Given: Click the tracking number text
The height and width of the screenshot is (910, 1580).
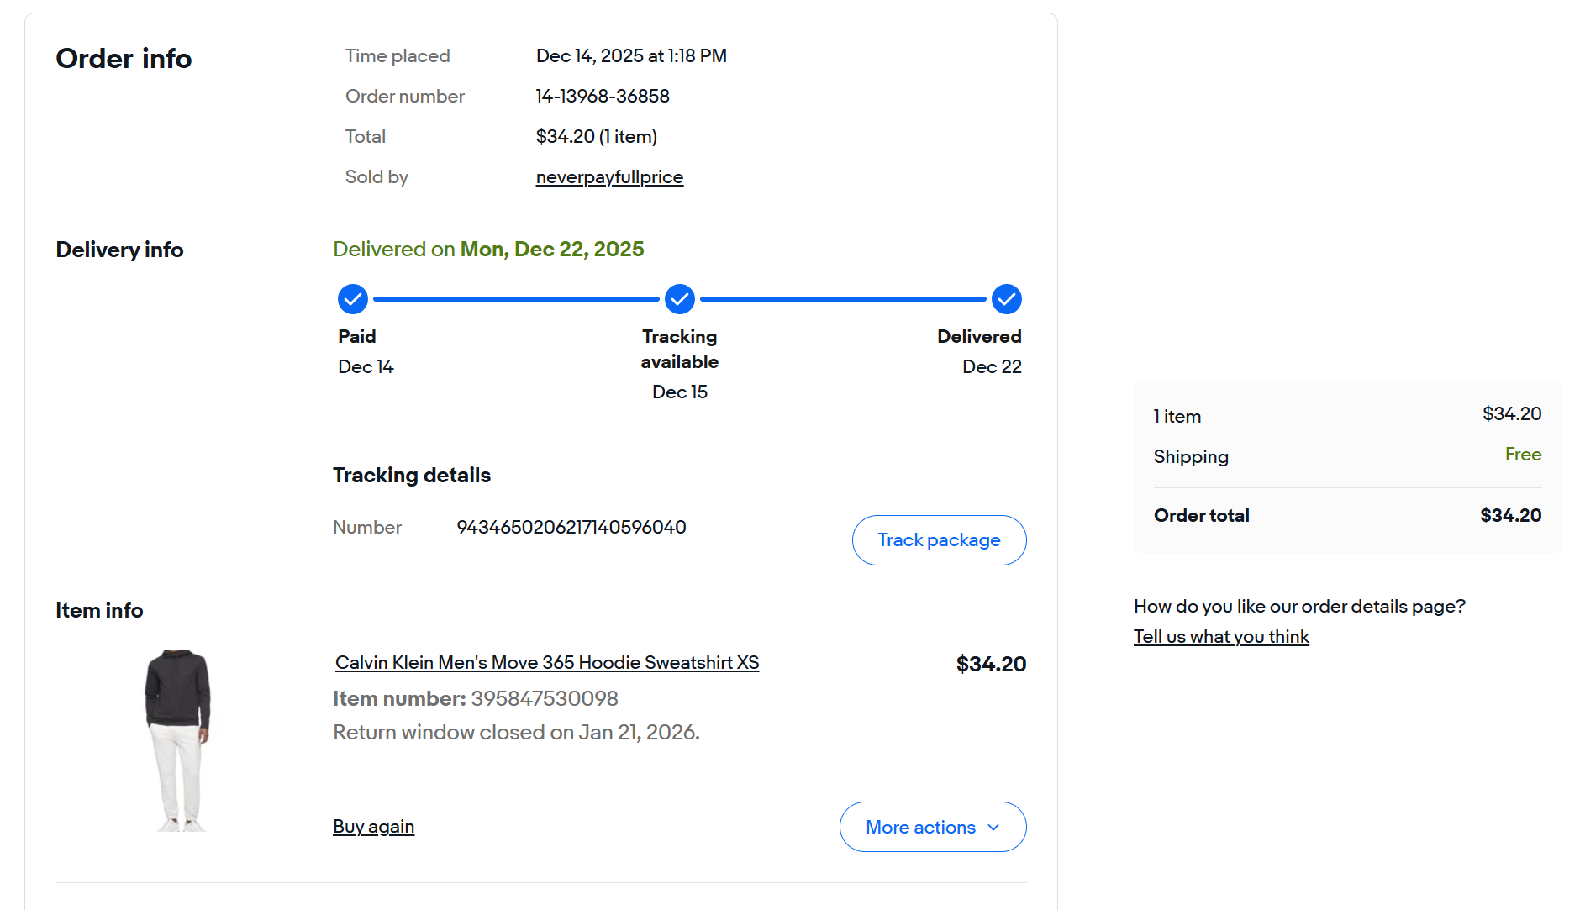Looking at the screenshot, I should click(571, 528).
